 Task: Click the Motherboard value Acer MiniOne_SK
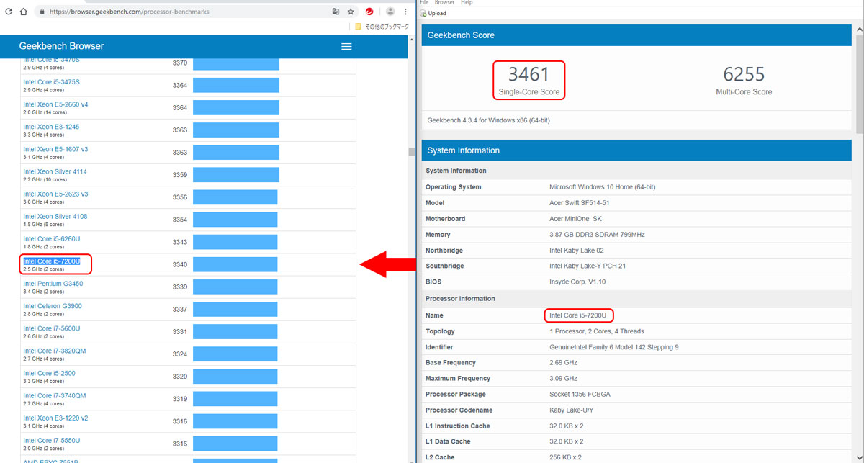[x=575, y=219]
